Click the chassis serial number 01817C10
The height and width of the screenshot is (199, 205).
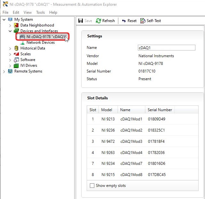[x=147, y=71]
